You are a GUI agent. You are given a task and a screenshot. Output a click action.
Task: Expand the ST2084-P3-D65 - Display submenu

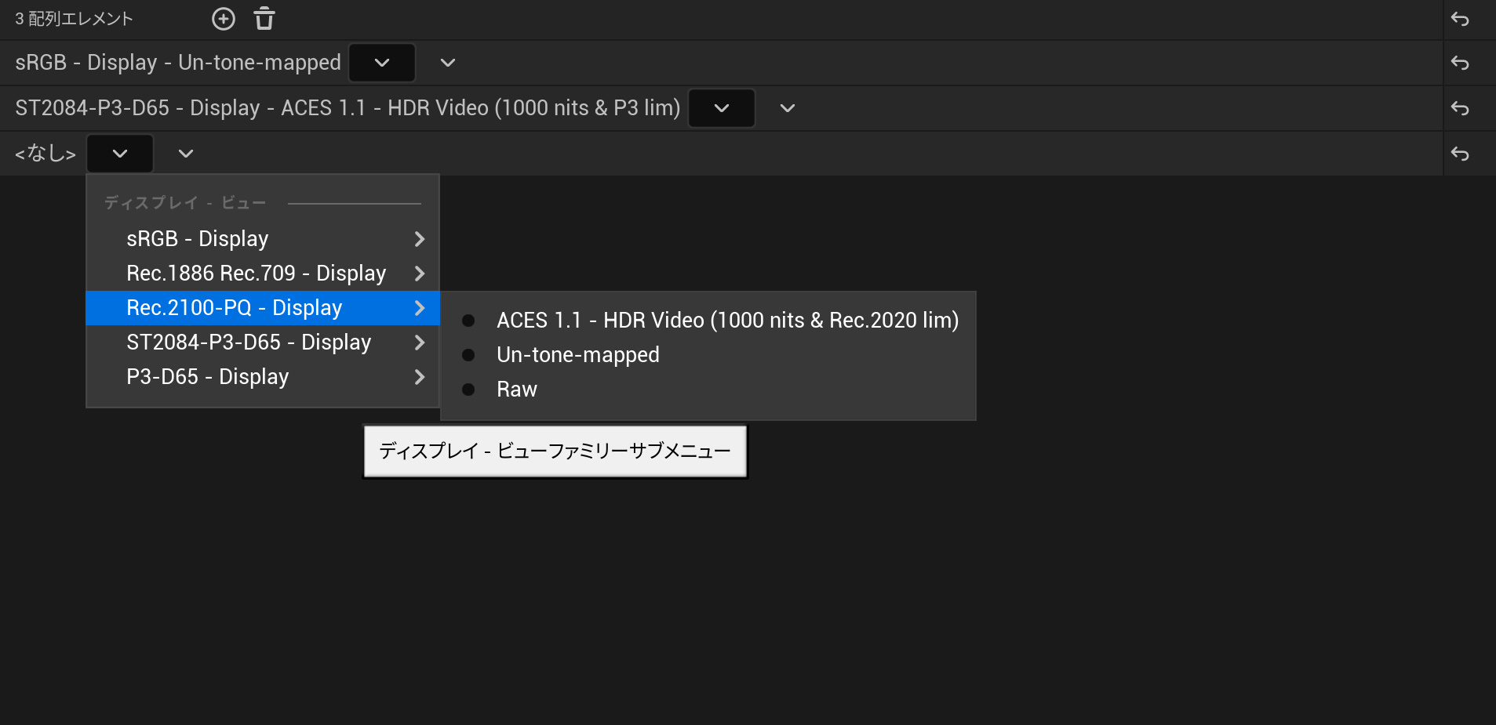point(262,343)
